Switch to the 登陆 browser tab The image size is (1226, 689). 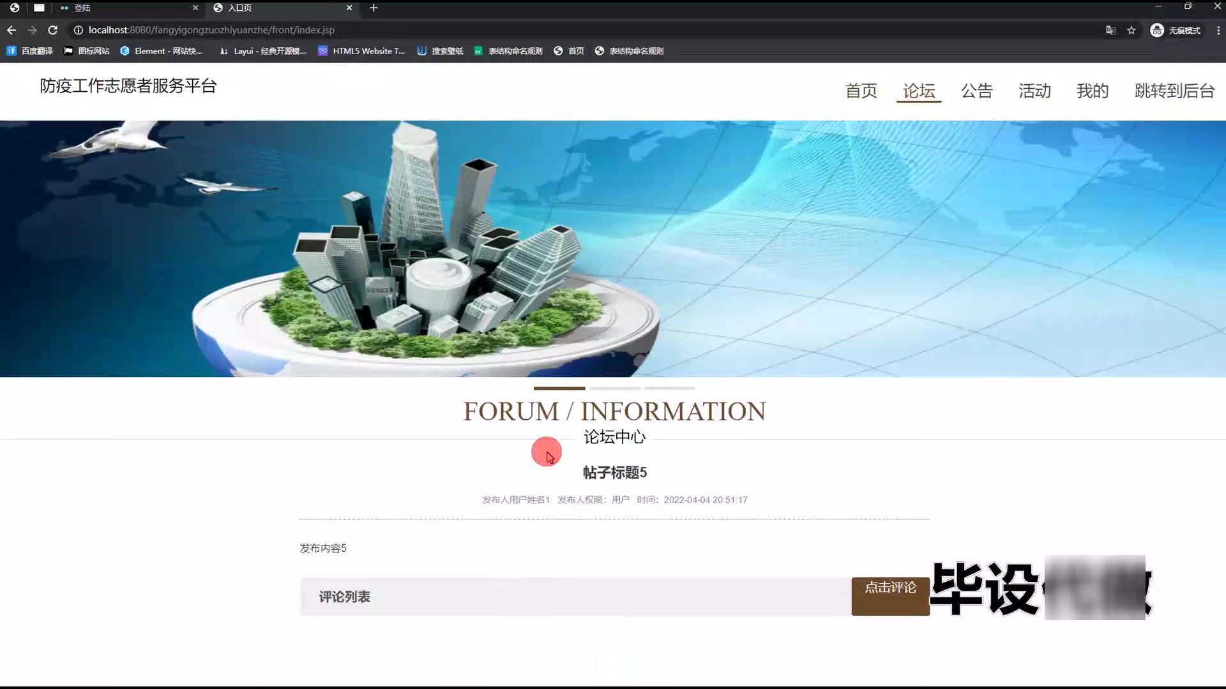[x=128, y=8]
